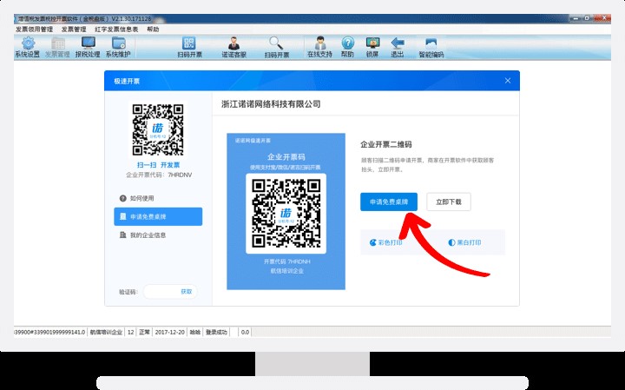Click the magnifier 扫码开票 toolbar icon
Image resolution: width=625 pixels, height=390 pixels.
pos(276,43)
